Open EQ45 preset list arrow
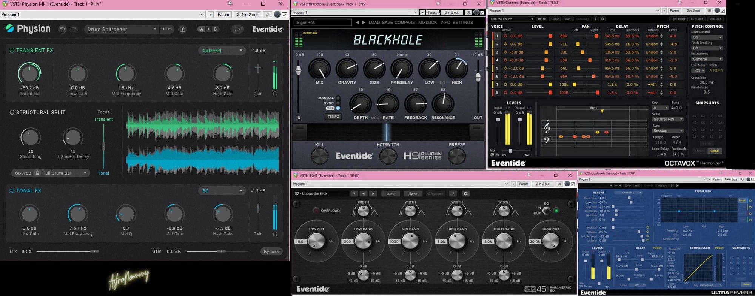The image size is (755, 296). click(x=354, y=193)
